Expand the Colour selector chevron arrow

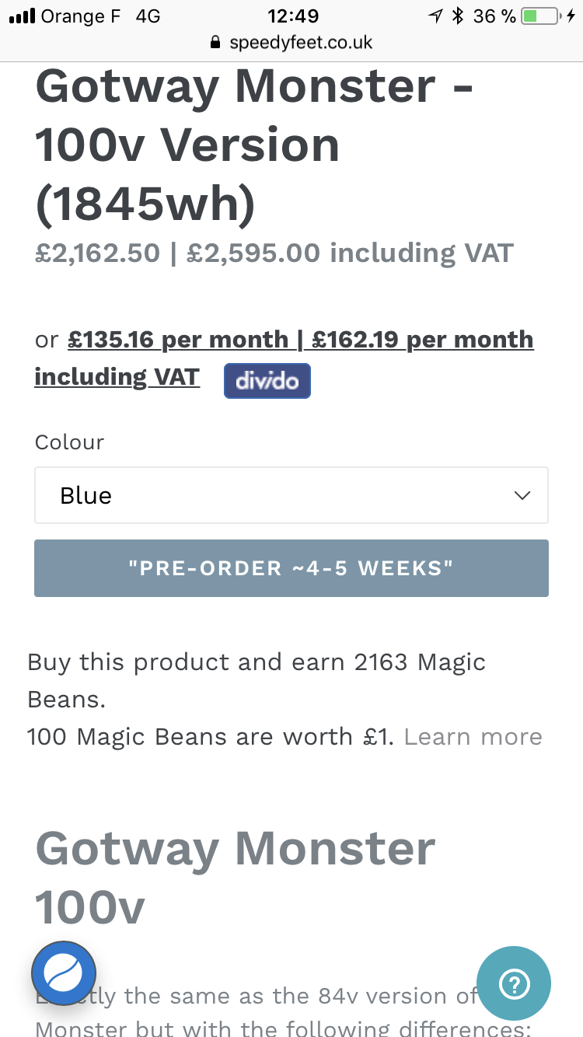click(x=522, y=495)
